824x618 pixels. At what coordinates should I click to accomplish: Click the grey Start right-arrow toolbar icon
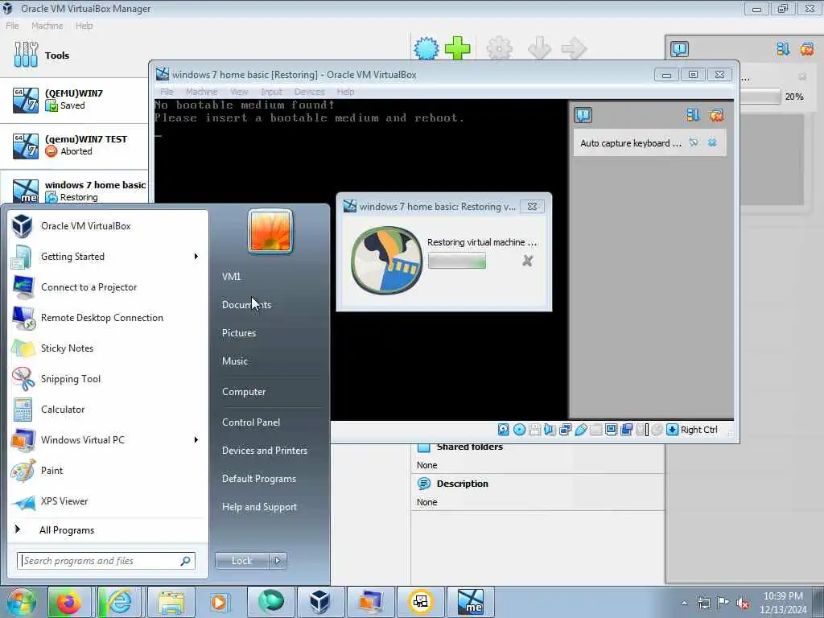point(574,48)
